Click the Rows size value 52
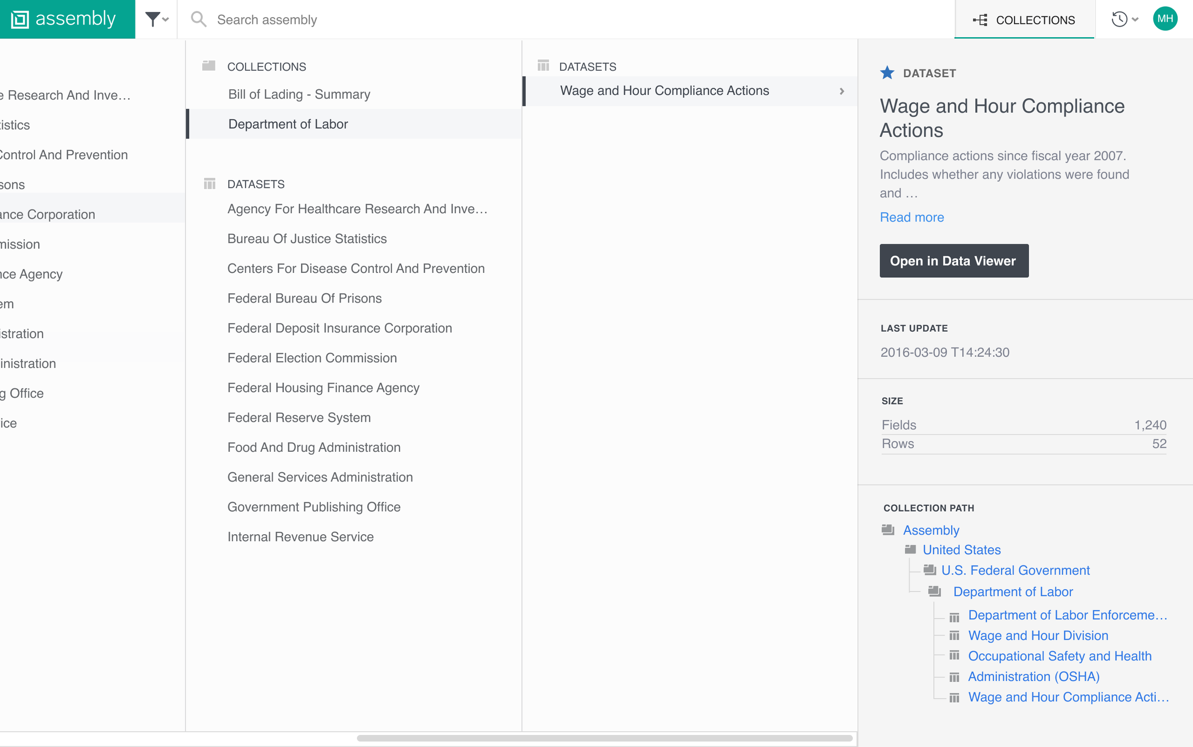Screen dimensions: 1193x747 [1159, 444]
